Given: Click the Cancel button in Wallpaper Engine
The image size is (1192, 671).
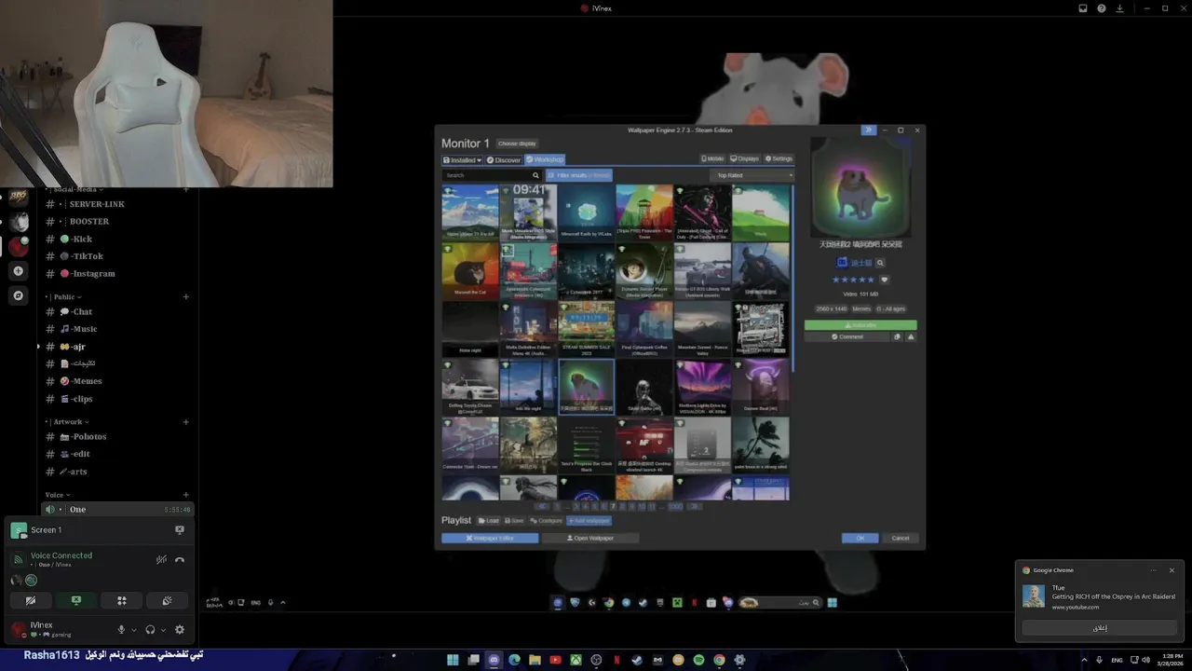Looking at the screenshot, I should point(901,538).
